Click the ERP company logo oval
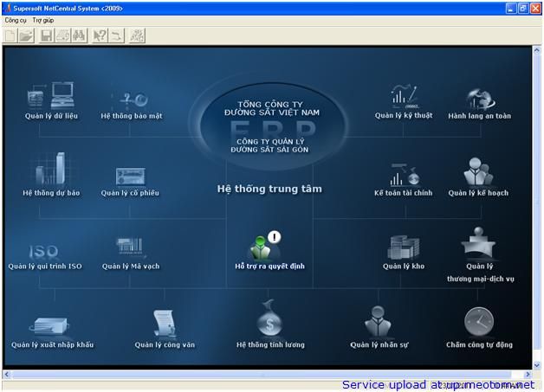This screenshot has width=544, height=392. click(273, 126)
